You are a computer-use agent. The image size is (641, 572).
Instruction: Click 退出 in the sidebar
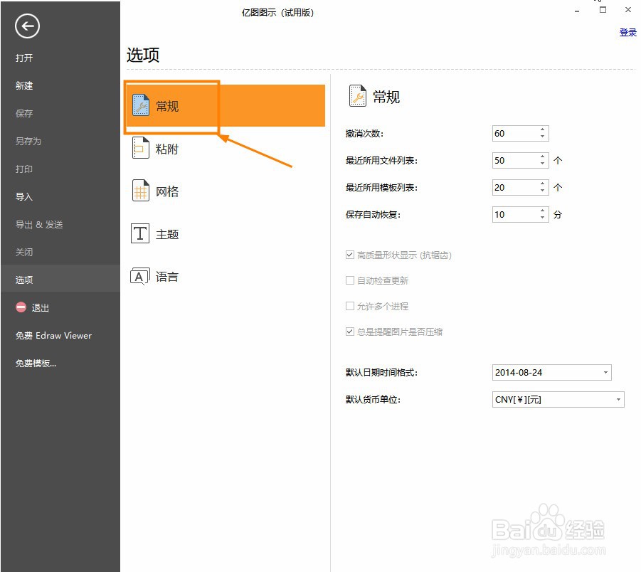click(41, 307)
